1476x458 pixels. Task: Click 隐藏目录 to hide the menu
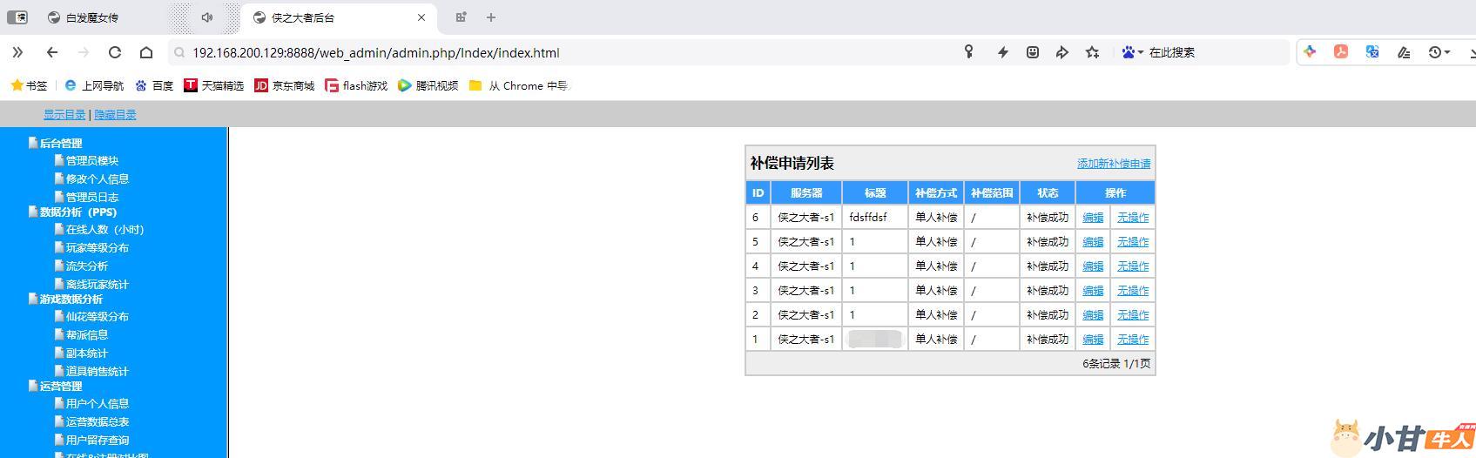(x=115, y=115)
